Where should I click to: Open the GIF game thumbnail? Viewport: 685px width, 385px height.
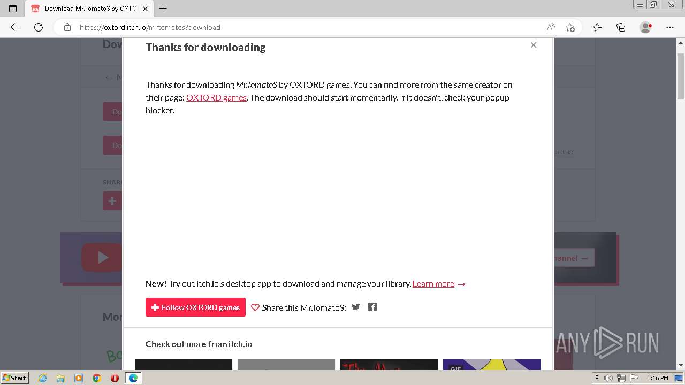pos(492,365)
